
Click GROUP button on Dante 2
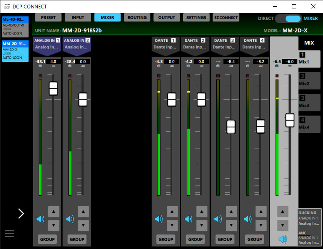(195, 239)
